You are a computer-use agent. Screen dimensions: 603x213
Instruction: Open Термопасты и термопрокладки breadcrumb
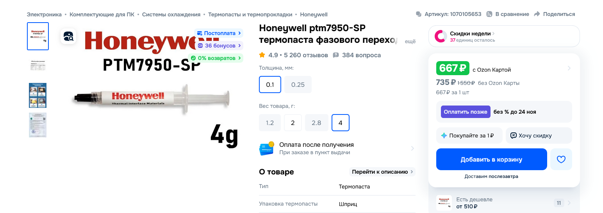click(250, 14)
